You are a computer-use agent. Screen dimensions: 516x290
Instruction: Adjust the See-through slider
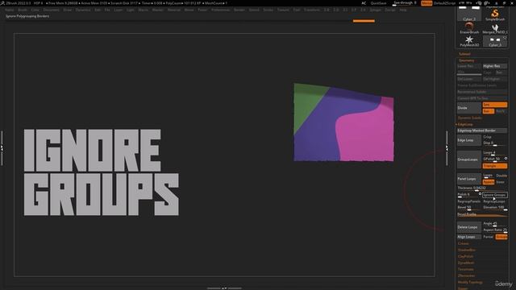click(x=405, y=3)
